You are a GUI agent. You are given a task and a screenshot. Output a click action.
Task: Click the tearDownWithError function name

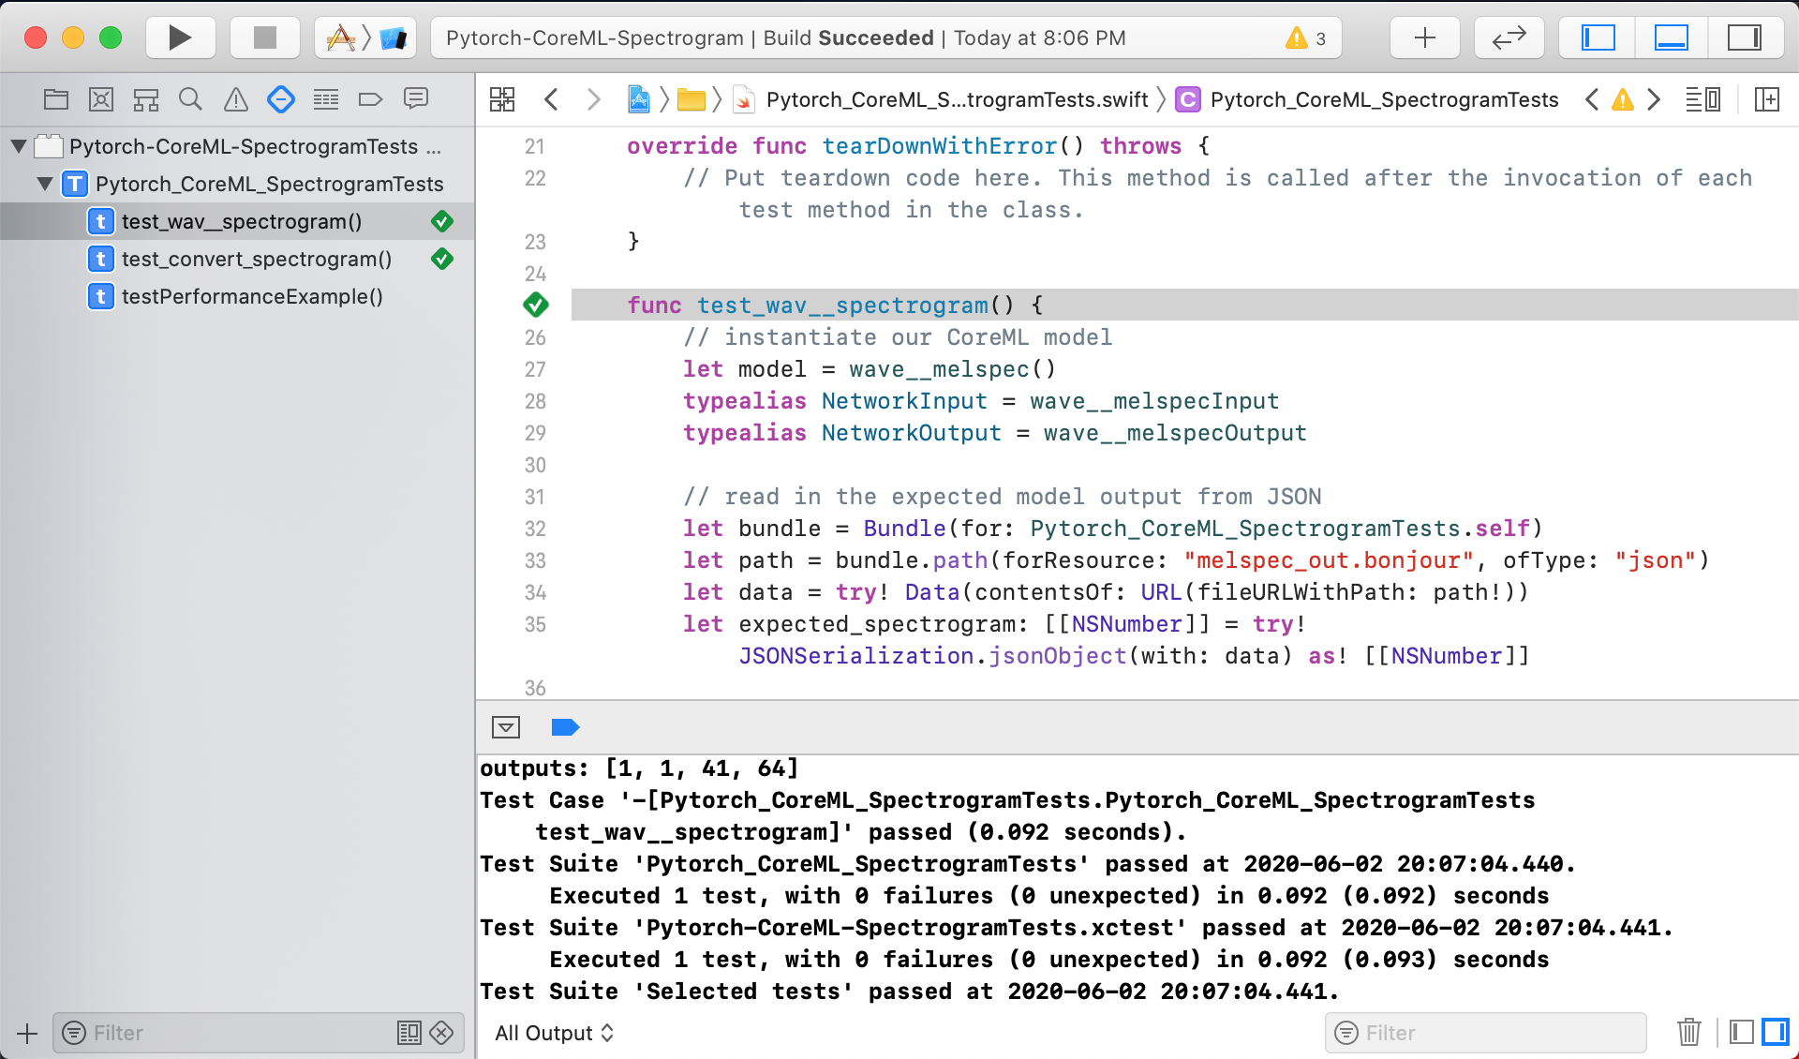940,146
